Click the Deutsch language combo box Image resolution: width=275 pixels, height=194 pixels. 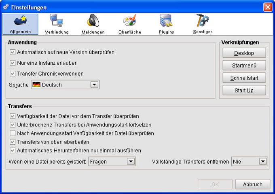coord(65,84)
